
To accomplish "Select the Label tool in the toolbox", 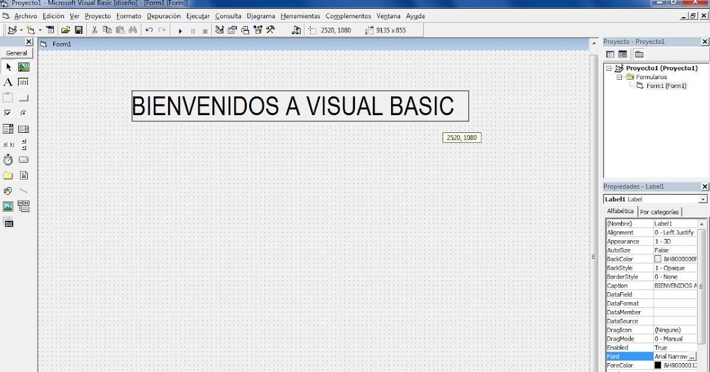I will coord(8,82).
